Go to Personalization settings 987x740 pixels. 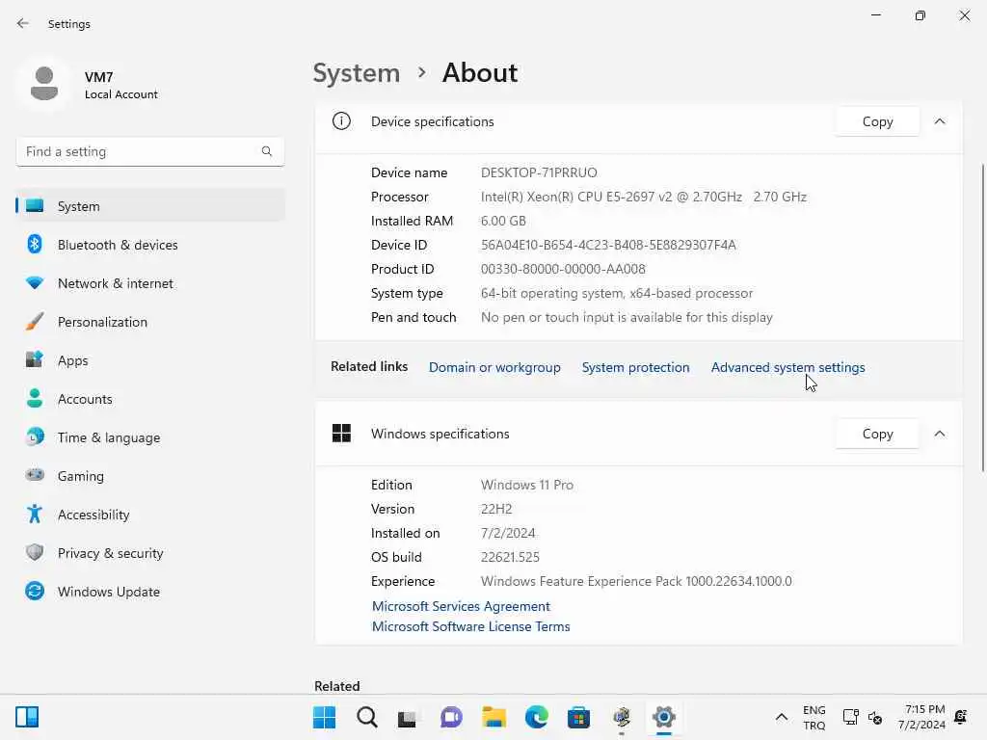point(150,322)
